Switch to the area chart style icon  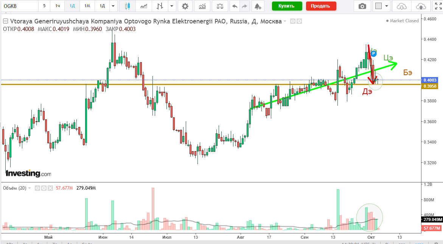[x=144, y=6]
